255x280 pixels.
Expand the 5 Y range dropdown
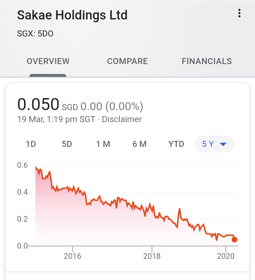214,144
